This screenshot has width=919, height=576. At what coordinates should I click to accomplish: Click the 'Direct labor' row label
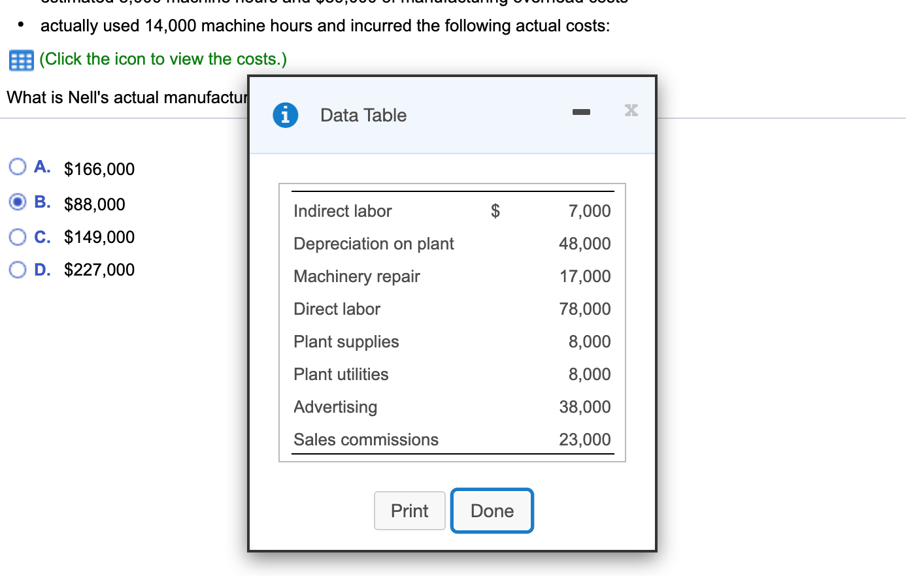click(x=337, y=309)
